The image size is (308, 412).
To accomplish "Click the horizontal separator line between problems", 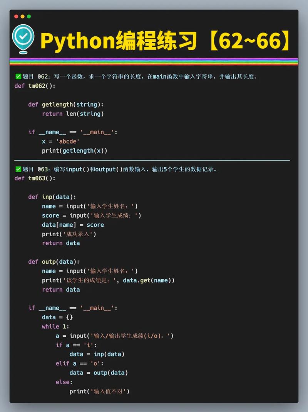I will [x=154, y=159].
